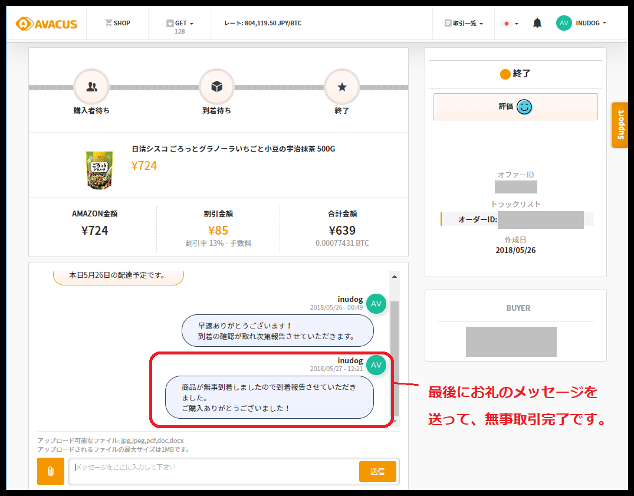
Task: Click the 購入者待ち step icon
Action: (x=91, y=87)
